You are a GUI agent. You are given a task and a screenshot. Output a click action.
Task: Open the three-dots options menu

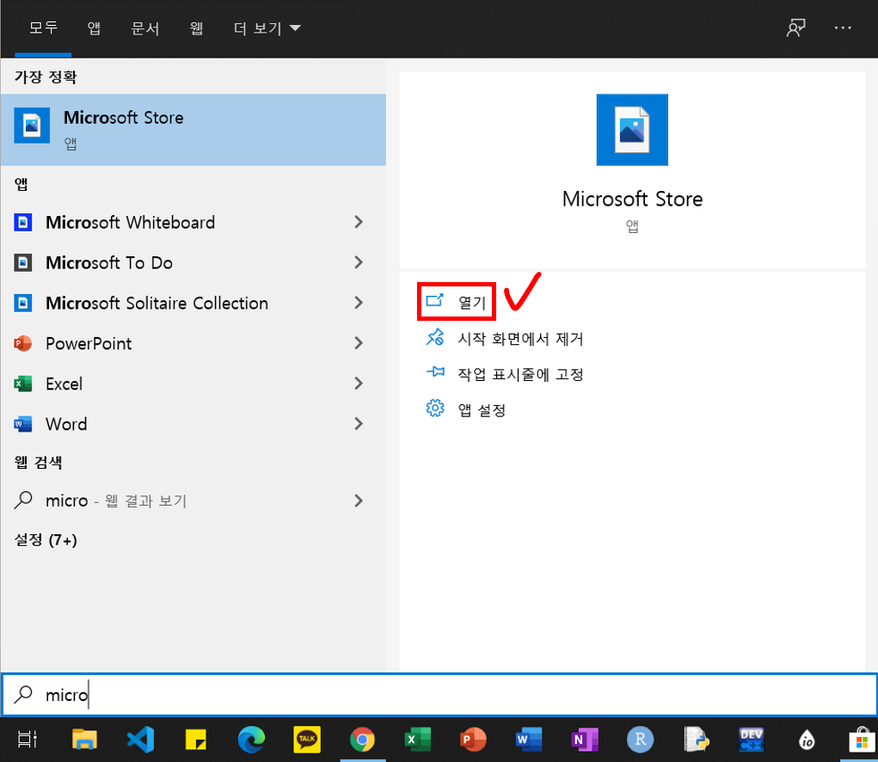[843, 28]
